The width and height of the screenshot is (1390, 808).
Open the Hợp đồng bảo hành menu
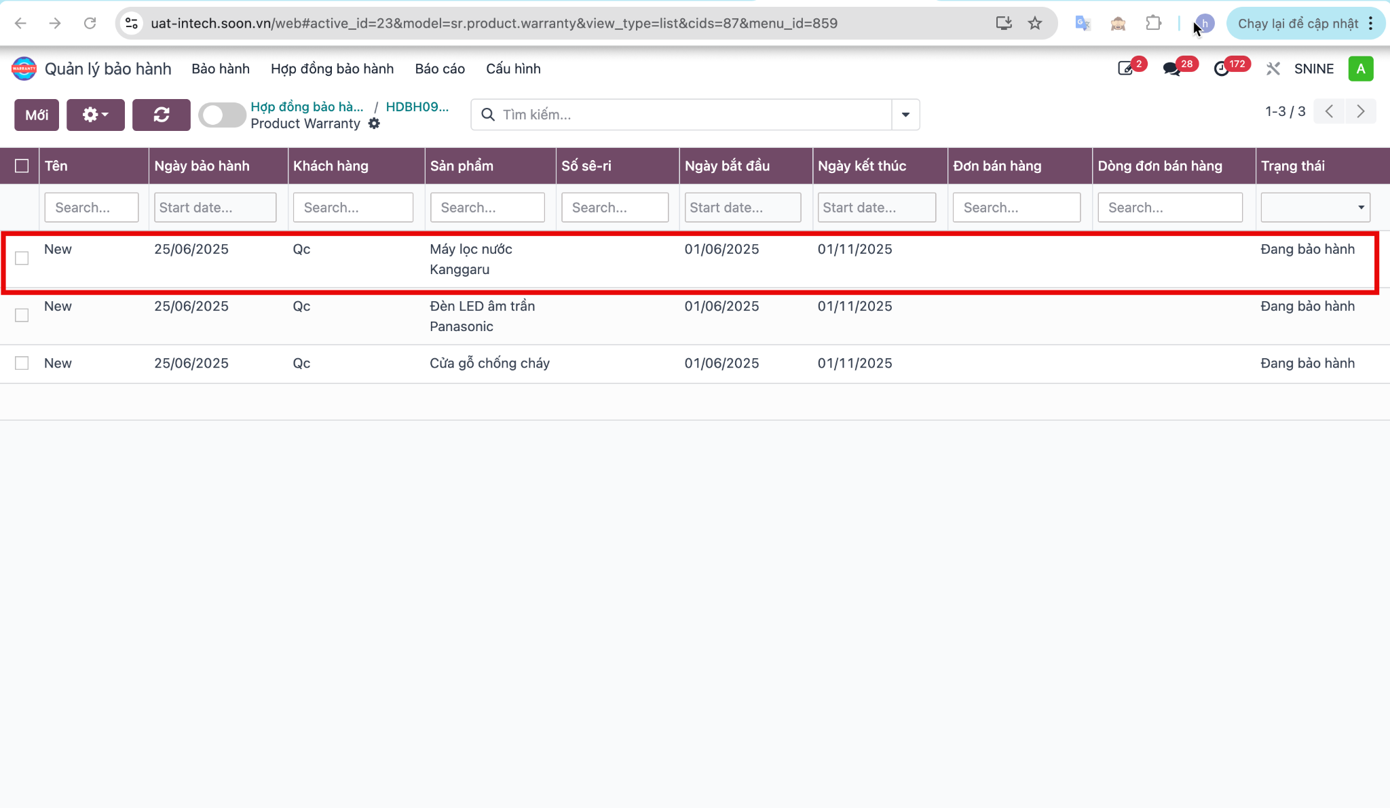click(332, 69)
